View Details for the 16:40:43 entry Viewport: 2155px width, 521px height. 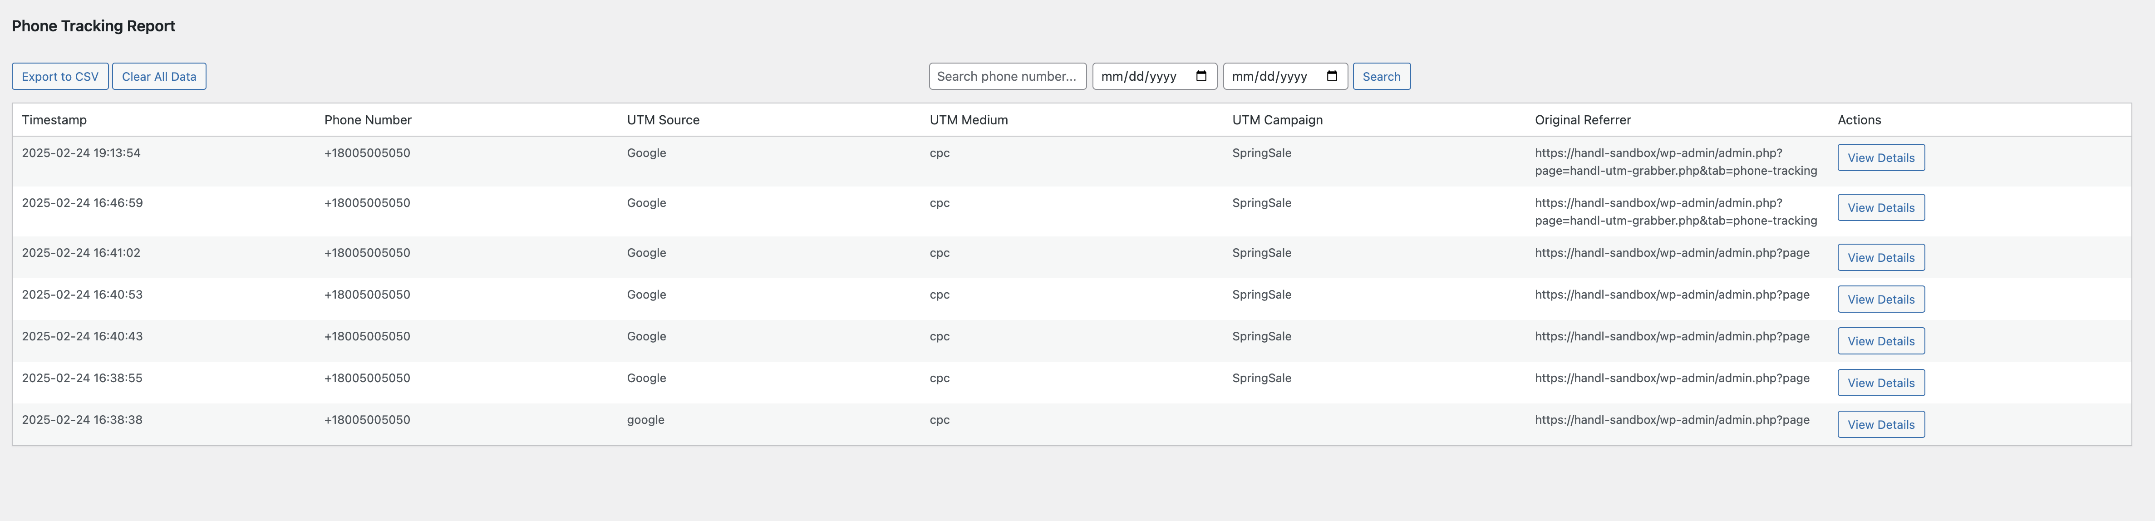point(1880,341)
